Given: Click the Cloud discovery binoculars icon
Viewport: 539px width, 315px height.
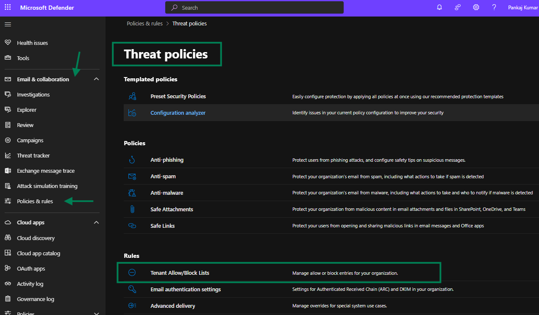Looking at the screenshot, I should 8,238.
